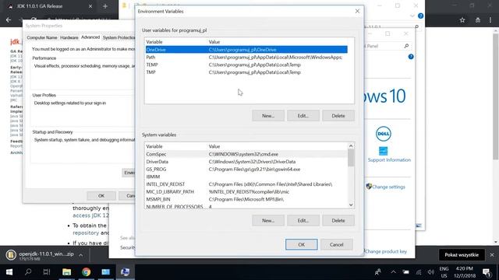Switch to Advanced tab in System Properties

coord(90,37)
